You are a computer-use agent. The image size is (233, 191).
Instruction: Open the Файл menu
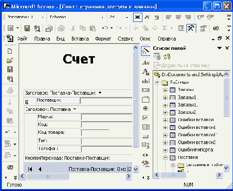pos(23,39)
